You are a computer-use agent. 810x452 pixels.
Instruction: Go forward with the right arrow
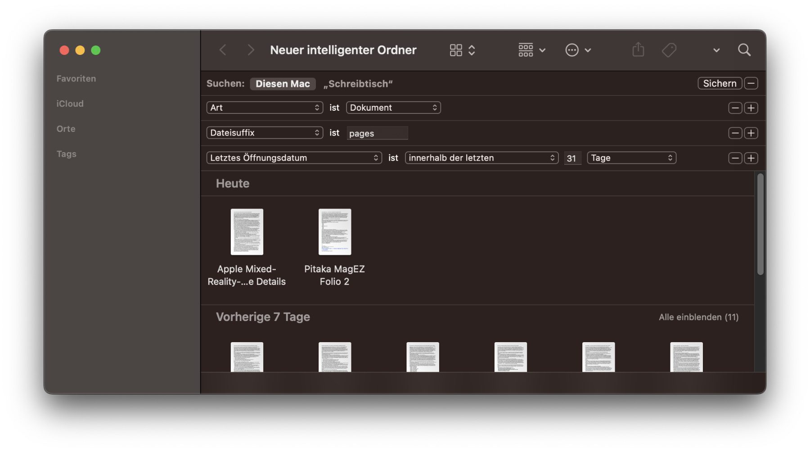click(x=251, y=50)
